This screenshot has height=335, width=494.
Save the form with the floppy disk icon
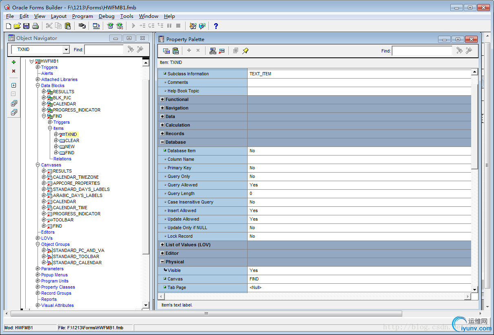click(26, 26)
